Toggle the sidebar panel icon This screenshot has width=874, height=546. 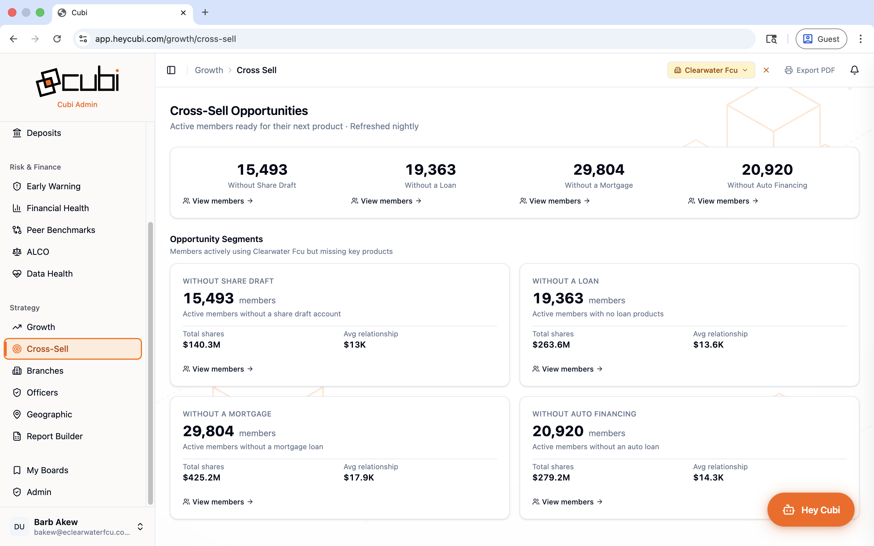pos(171,70)
